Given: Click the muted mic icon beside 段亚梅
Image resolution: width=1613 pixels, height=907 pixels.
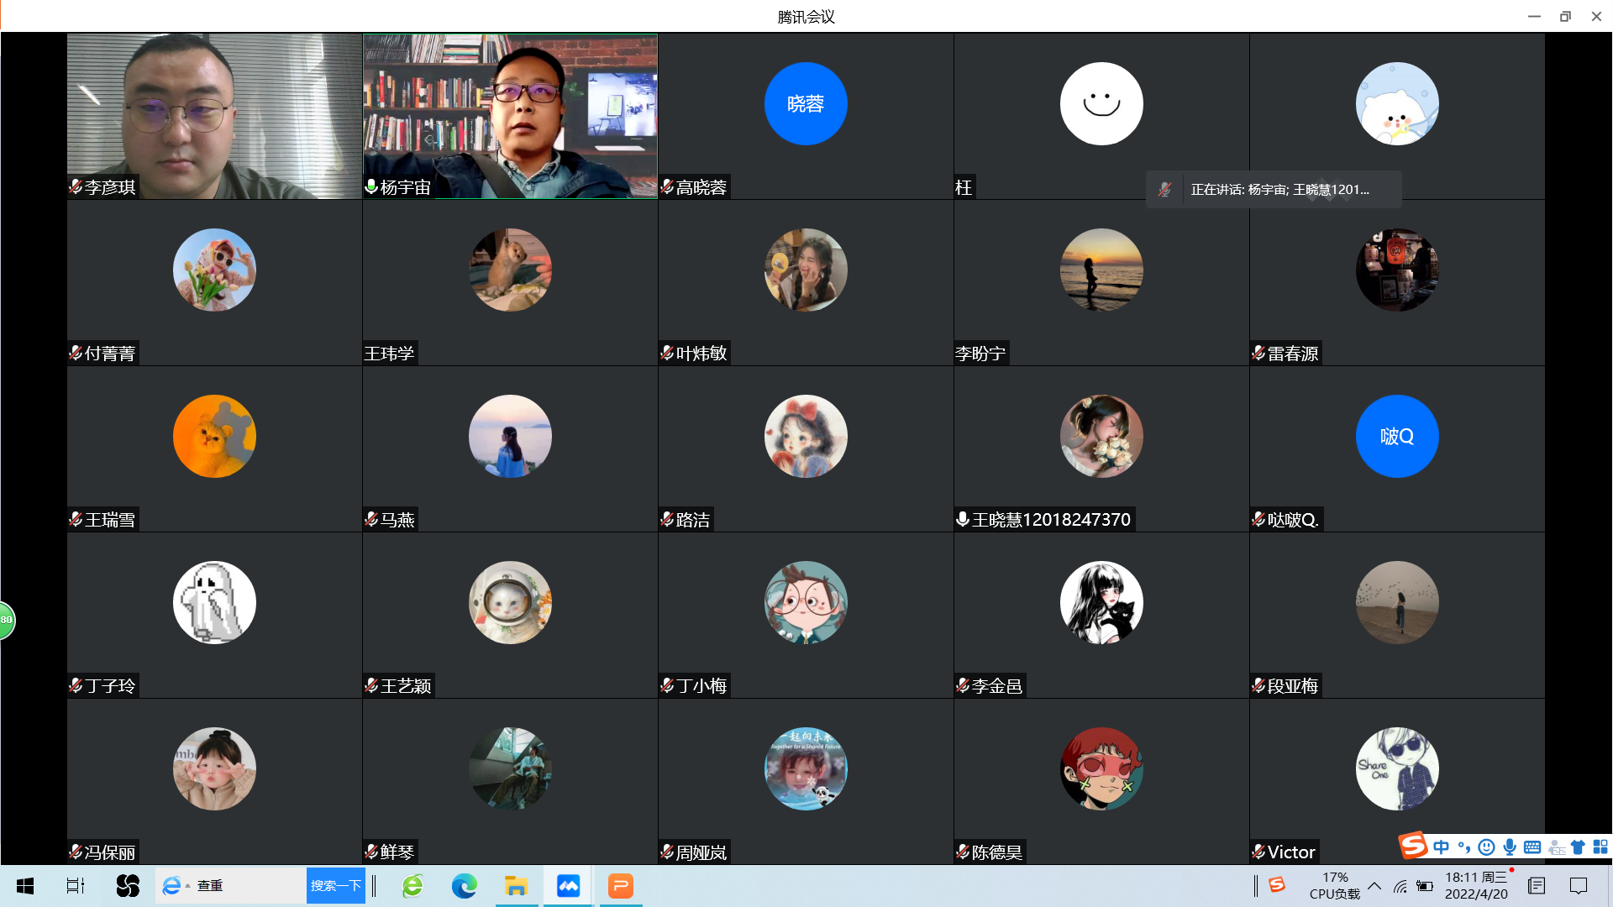Looking at the screenshot, I should point(1258,686).
